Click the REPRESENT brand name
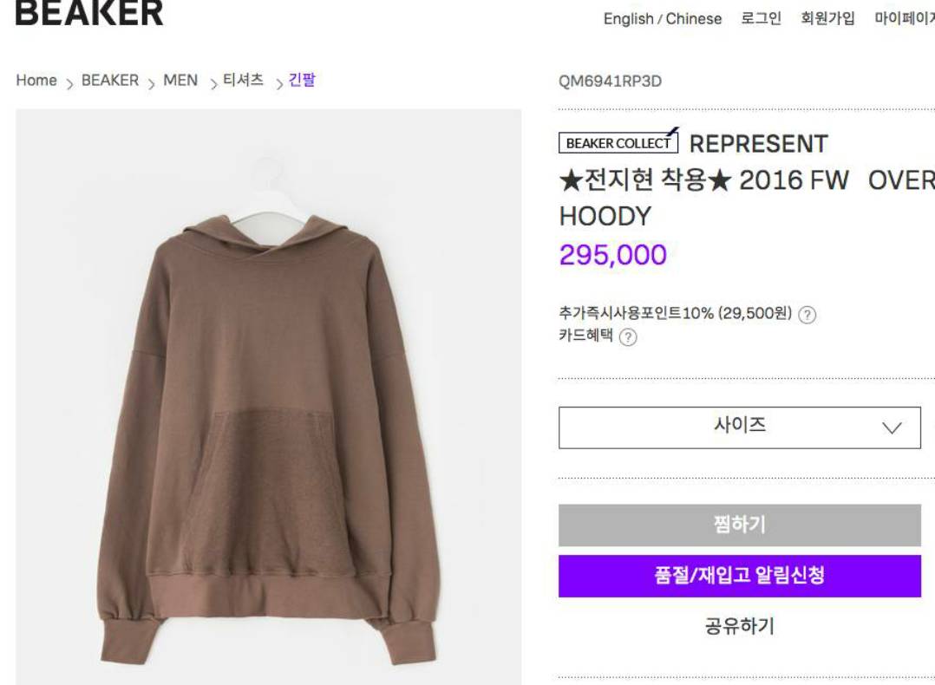Viewport: 935px width, 685px height. tap(758, 144)
